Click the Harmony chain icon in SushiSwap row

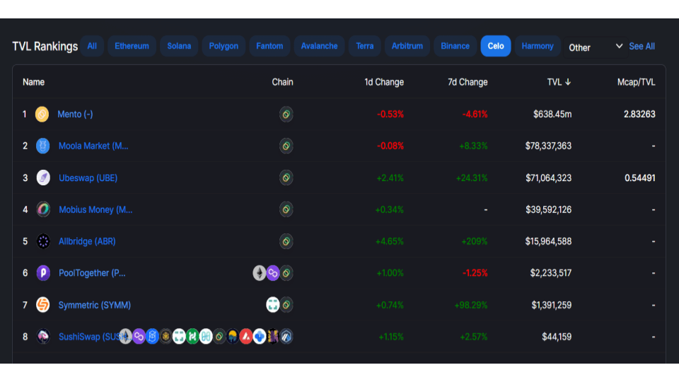click(x=206, y=337)
